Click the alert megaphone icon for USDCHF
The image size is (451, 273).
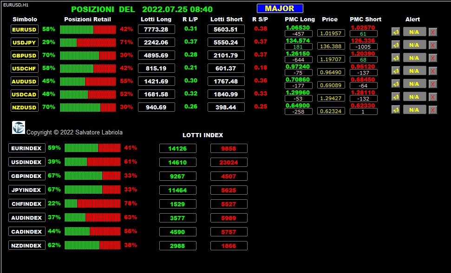[x=396, y=70]
